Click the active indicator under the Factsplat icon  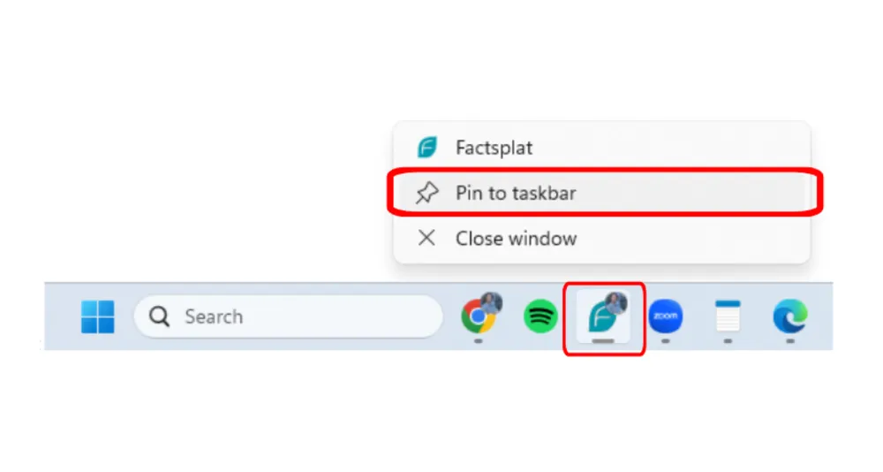603,341
